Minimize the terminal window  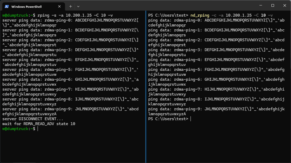(x=260, y=5)
